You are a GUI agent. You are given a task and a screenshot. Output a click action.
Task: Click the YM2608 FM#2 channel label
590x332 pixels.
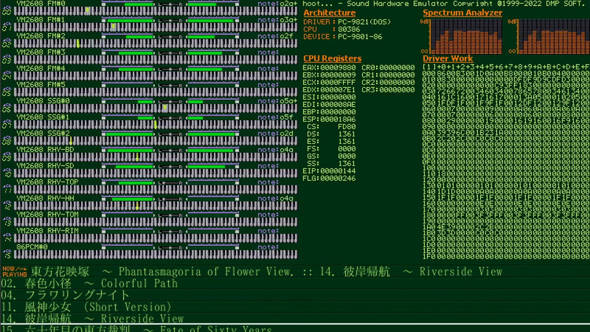41,36
